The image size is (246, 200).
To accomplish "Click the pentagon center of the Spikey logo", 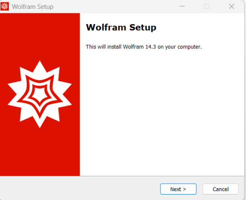I will tap(39, 95).
